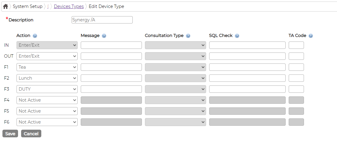This screenshot has height=148, width=337.
Task: Expand the F3 Action dropdown showing DUTY
Action: (47, 89)
